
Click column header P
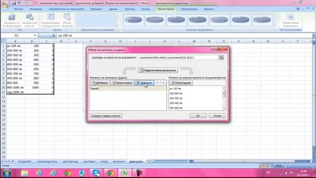click(x=238, y=41)
